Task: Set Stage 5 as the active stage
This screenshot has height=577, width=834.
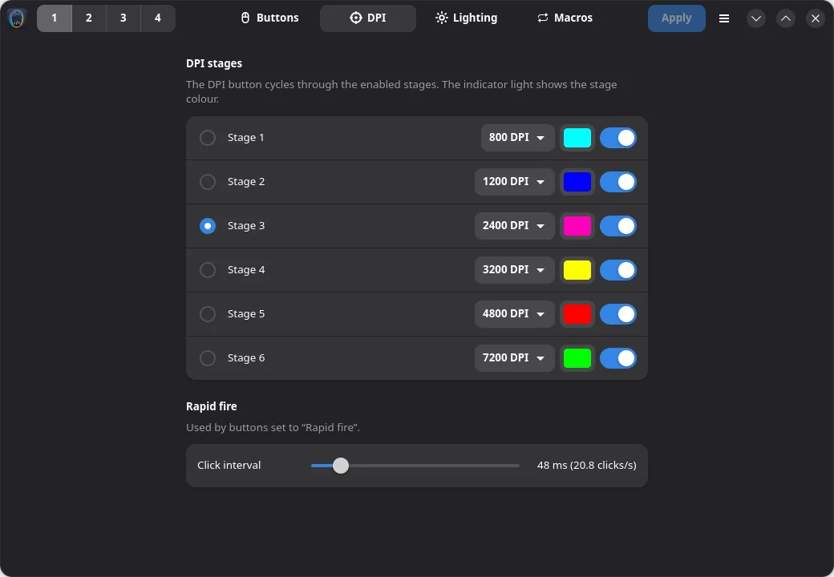Action: [x=208, y=314]
